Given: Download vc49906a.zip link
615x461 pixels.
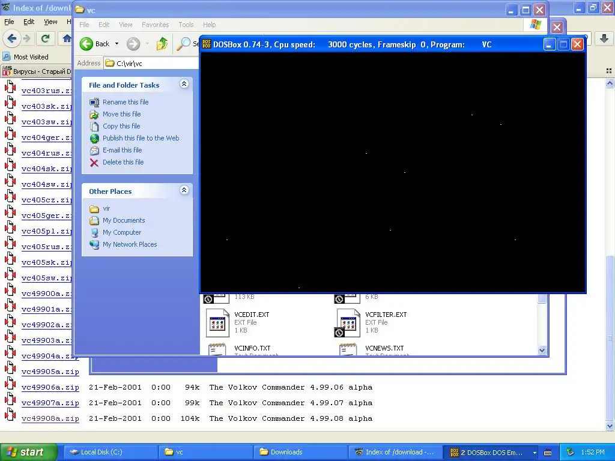Looking at the screenshot, I should (x=50, y=387).
